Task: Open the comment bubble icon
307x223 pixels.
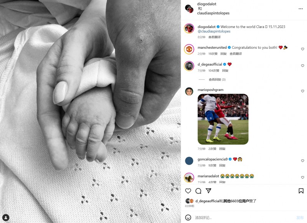Action: click(x=198, y=191)
